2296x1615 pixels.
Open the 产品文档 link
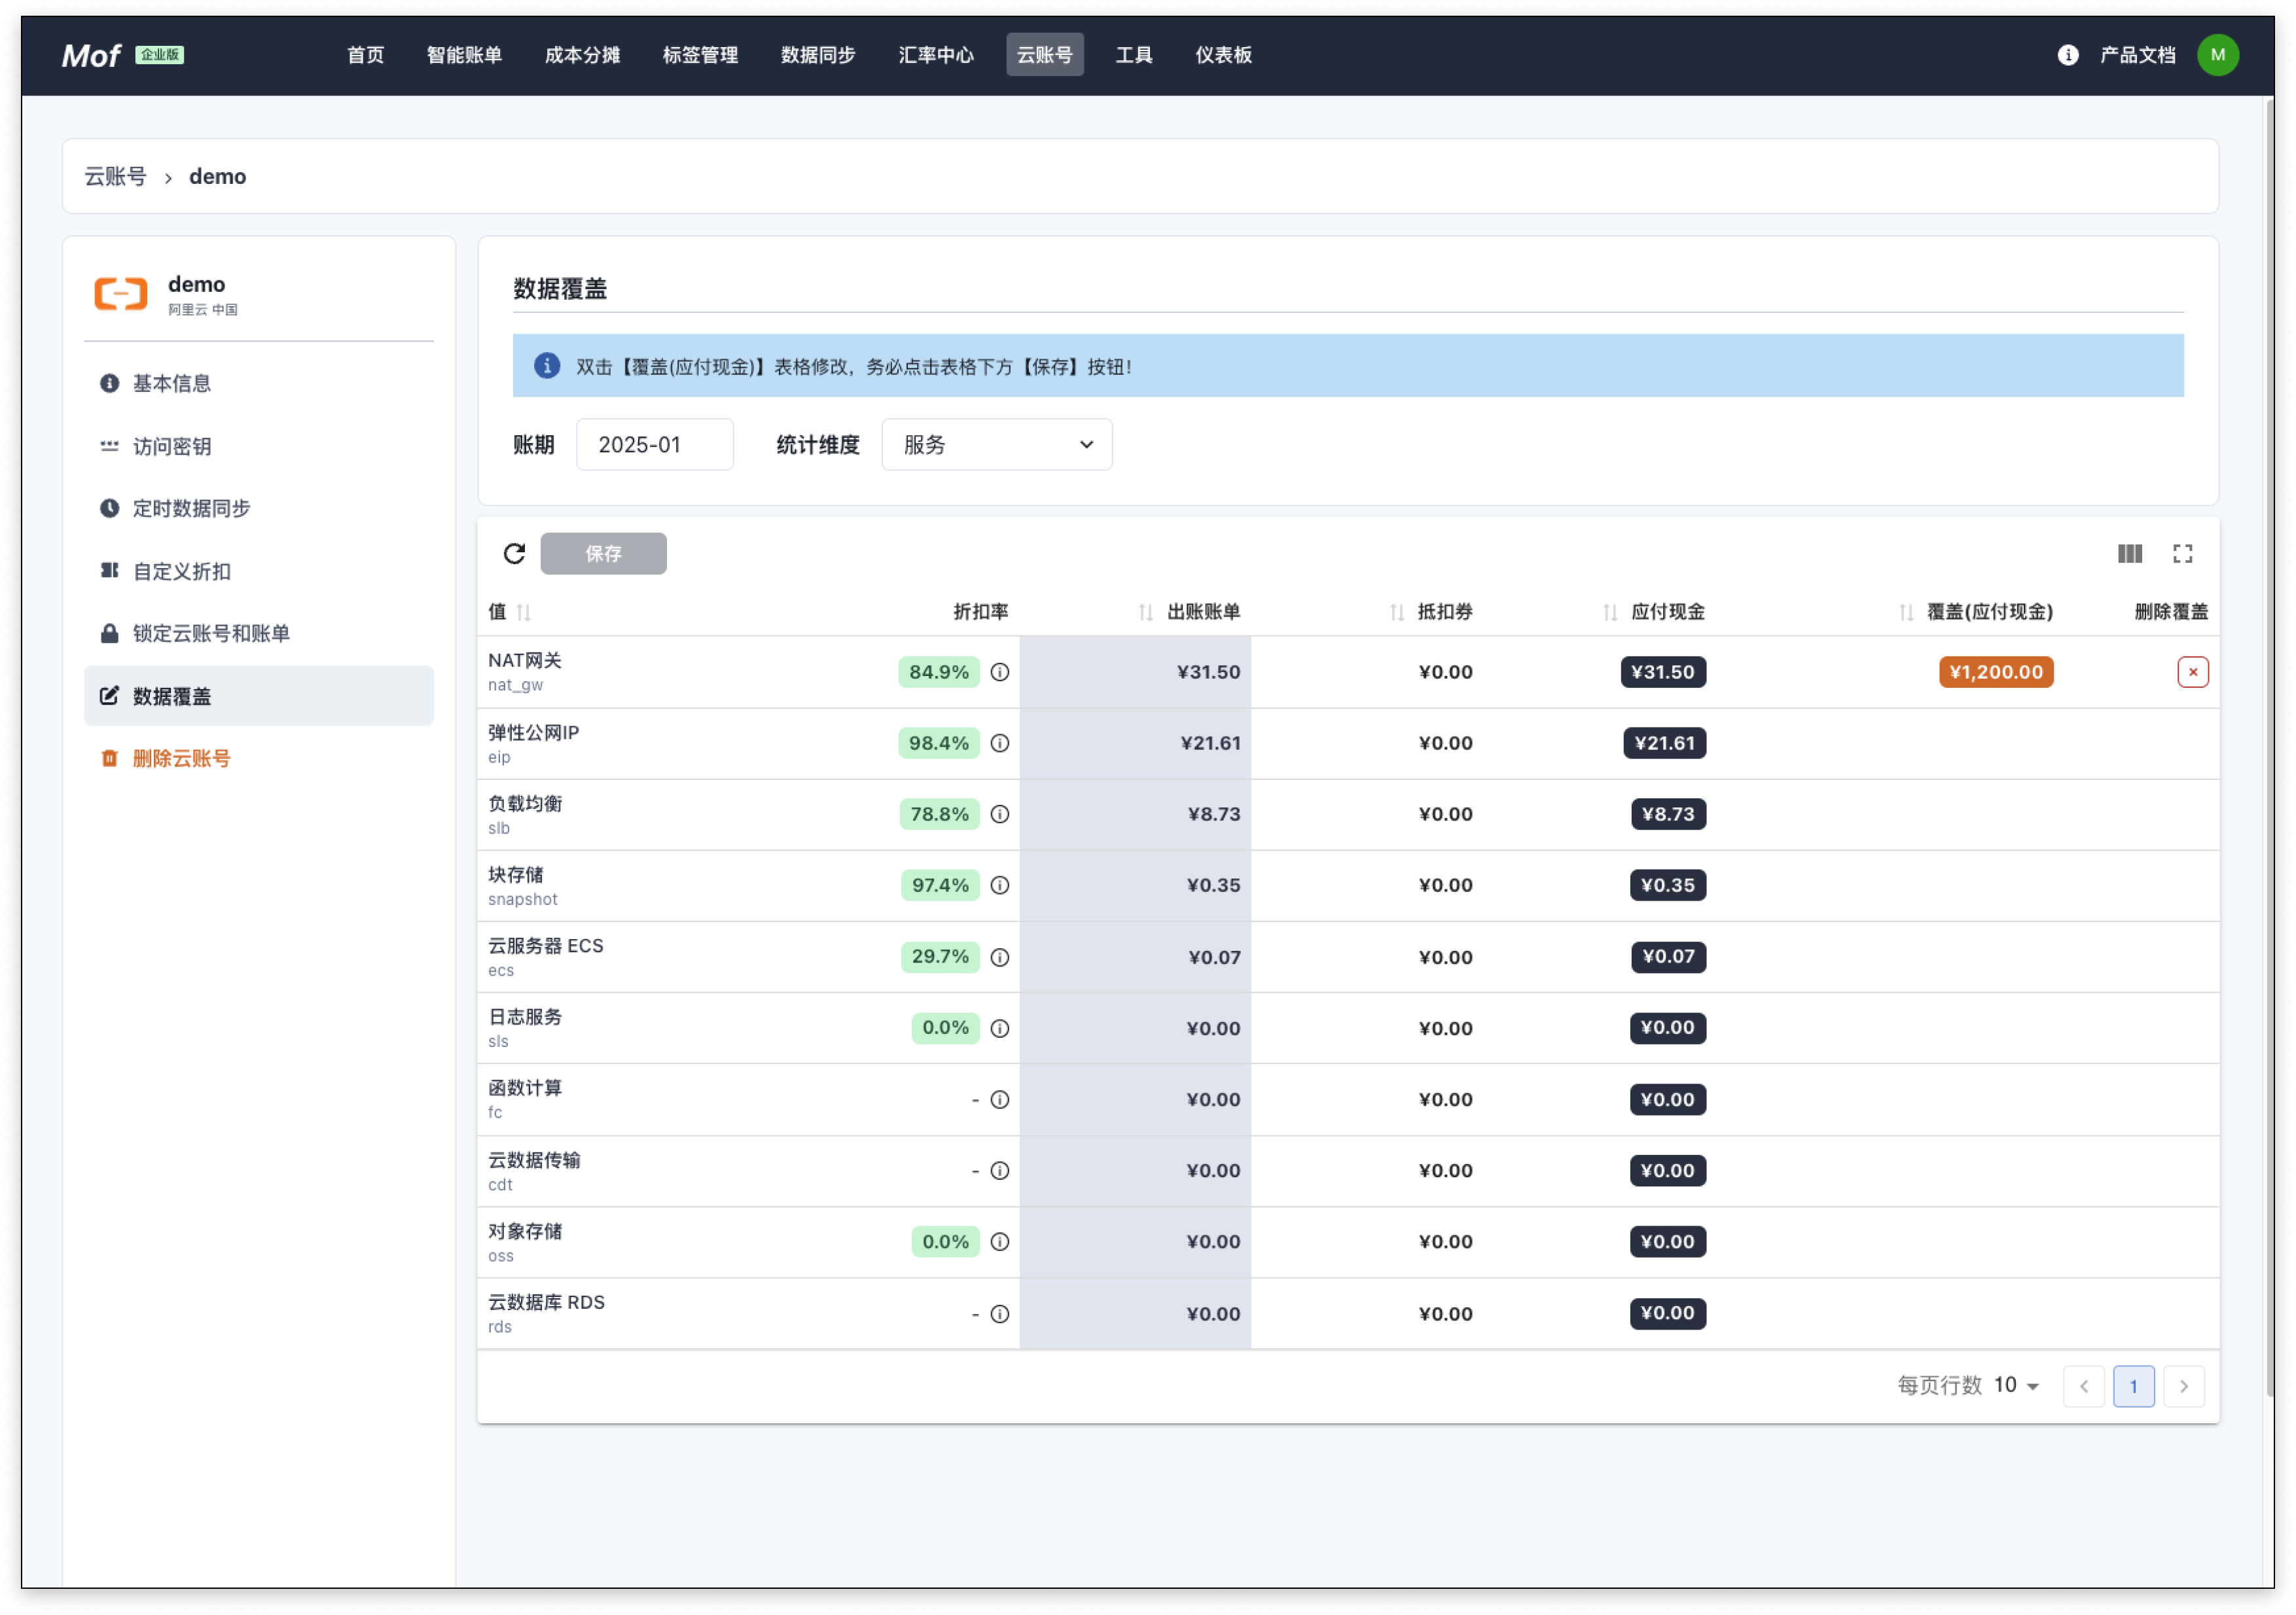(x=2137, y=55)
